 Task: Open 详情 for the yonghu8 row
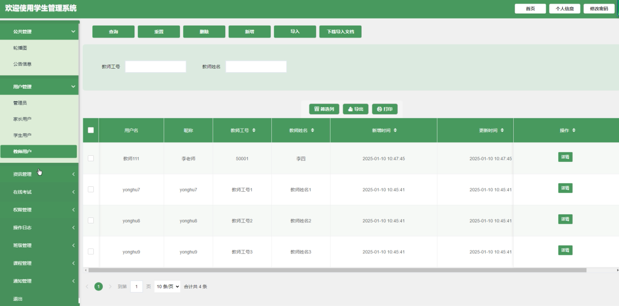tap(565, 219)
